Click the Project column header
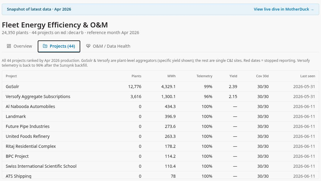This screenshot has height=181, width=321. [11, 76]
